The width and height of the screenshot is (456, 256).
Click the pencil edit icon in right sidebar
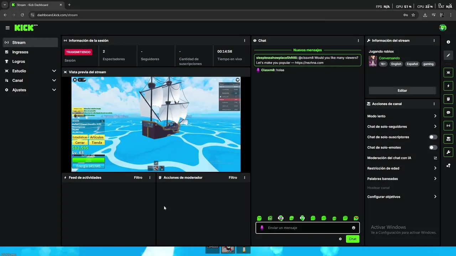pyautogui.click(x=448, y=55)
